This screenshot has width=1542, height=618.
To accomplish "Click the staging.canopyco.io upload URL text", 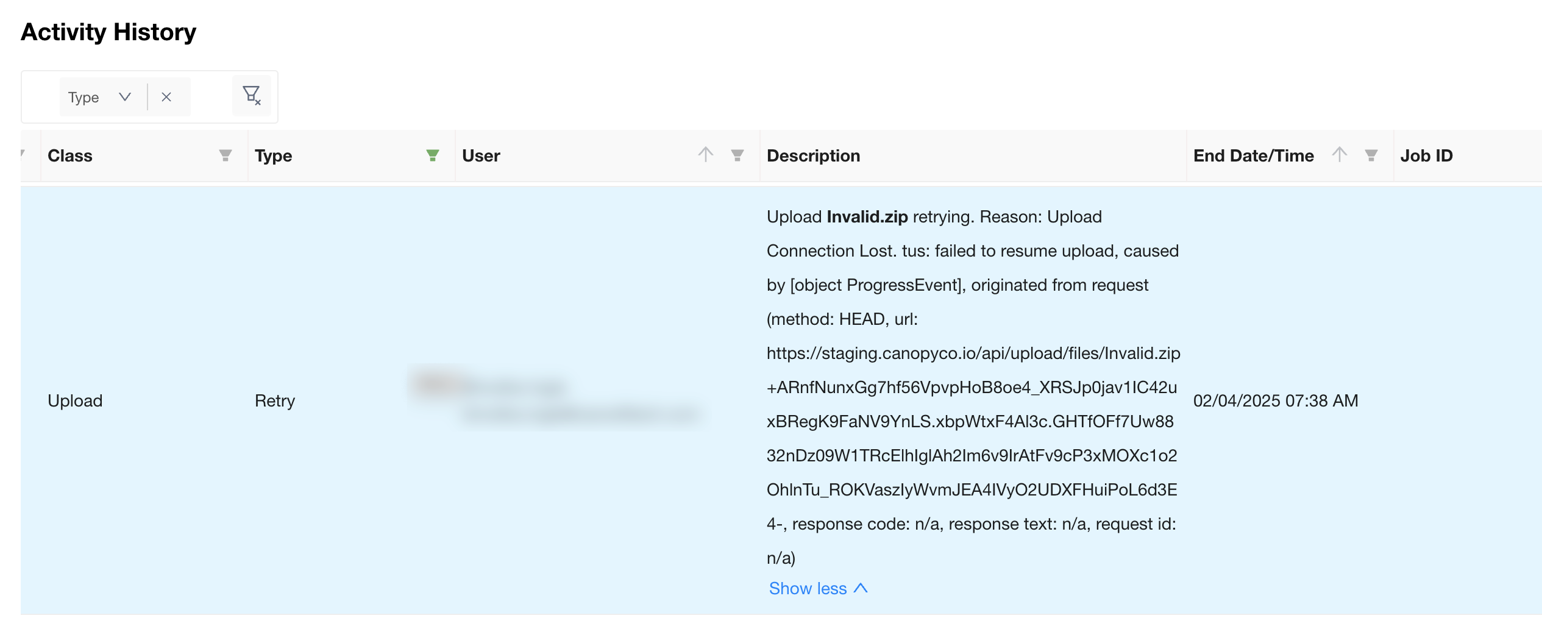I will [x=973, y=353].
